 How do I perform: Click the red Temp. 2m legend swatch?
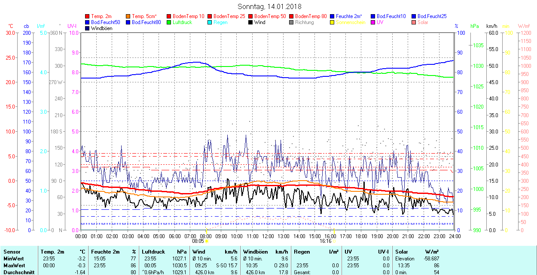coord(88,16)
